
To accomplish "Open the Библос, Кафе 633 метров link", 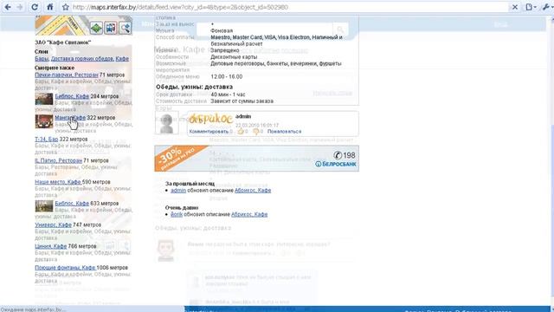I will click(x=72, y=204).
